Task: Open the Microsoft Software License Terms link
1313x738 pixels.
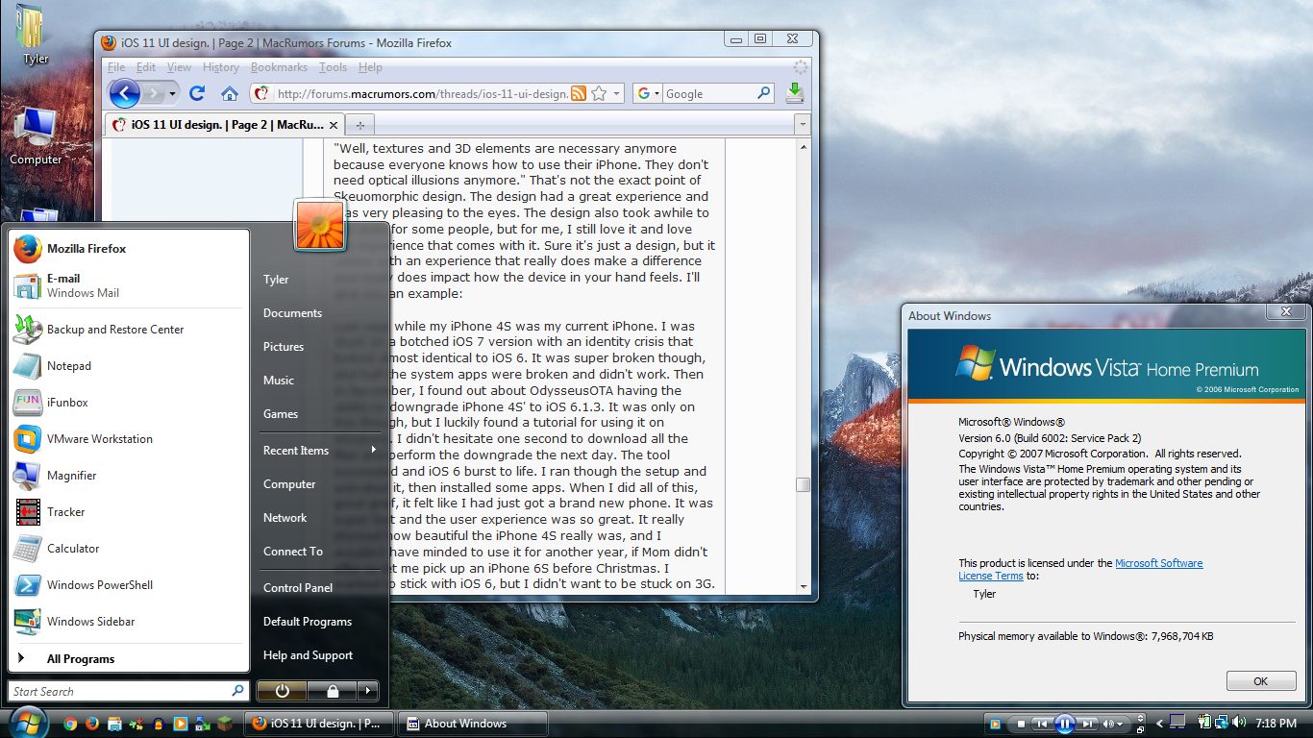Action: coord(1080,570)
